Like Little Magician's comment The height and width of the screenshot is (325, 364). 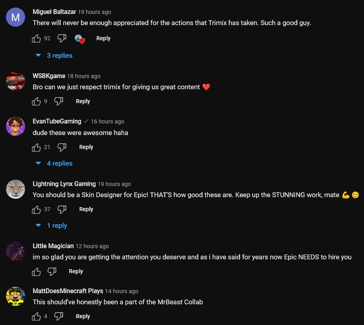[36, 272]
